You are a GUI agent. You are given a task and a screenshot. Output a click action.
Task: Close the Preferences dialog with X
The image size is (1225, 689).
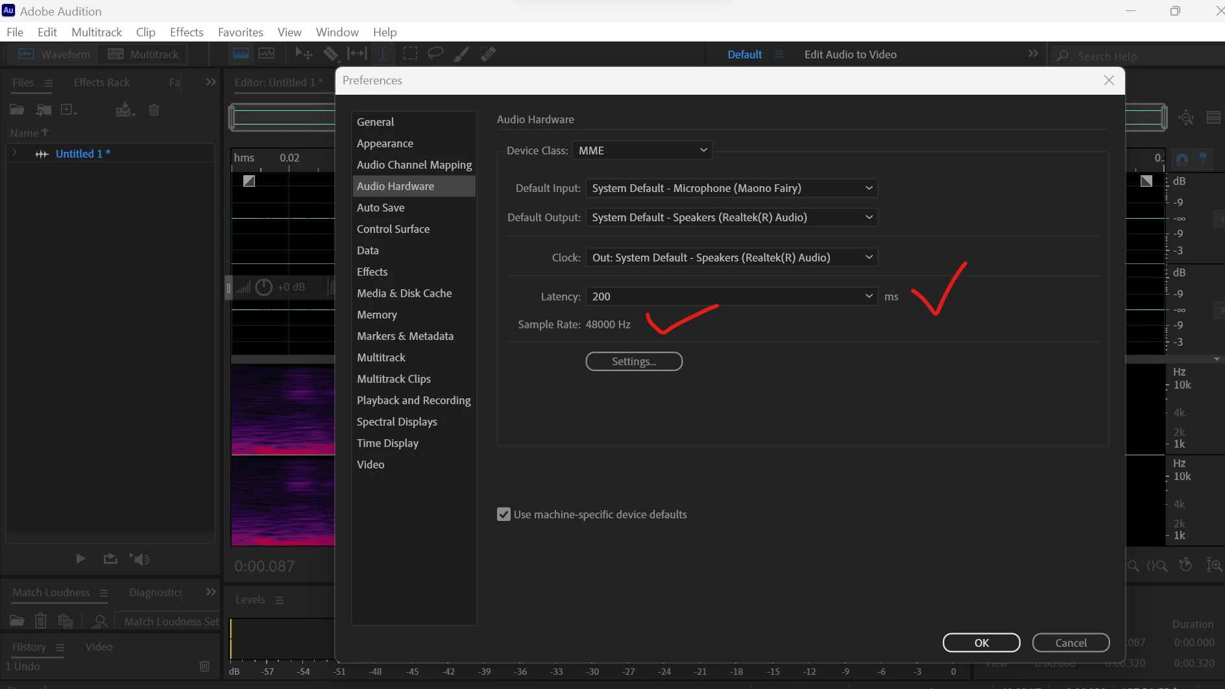click(x=1109, y=80)
